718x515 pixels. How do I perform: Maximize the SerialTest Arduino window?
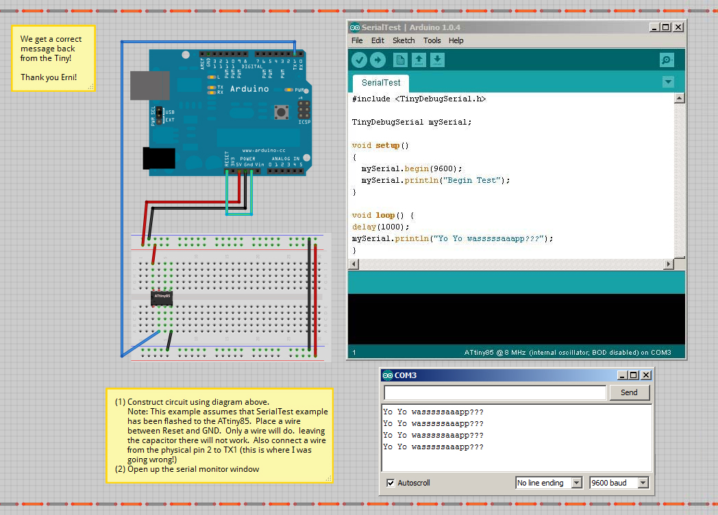666,27
